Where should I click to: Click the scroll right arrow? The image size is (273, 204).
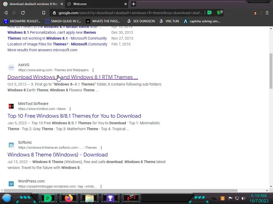point(267,191)
